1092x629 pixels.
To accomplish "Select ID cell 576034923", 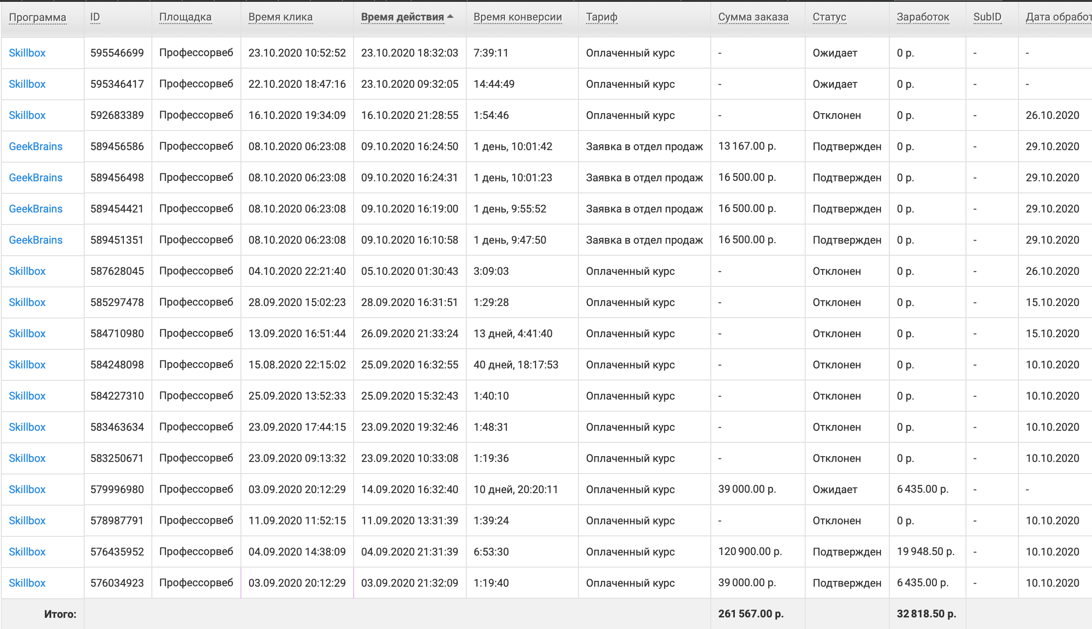I will (117, 583).
